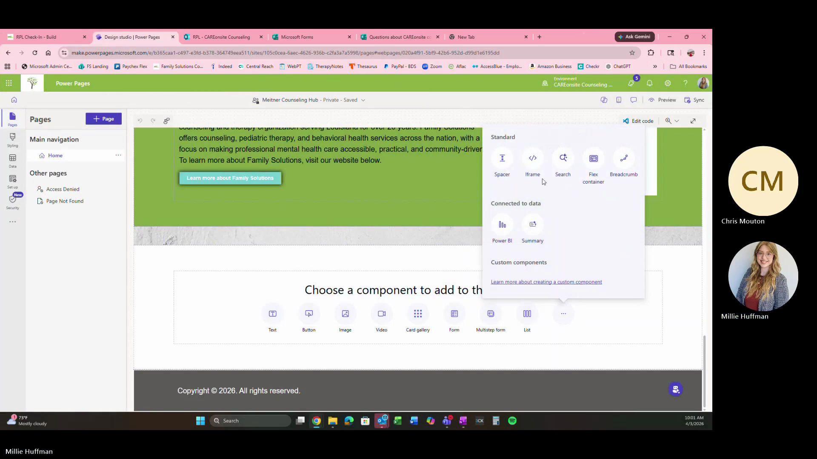Switch to RPL Check-In - Build tab

coord(47,37)
